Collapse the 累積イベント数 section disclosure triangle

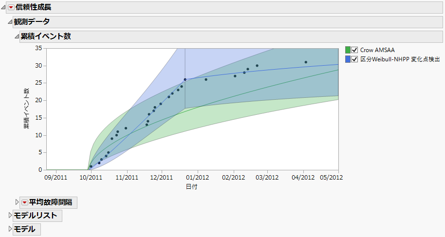(x=17, y=36)
